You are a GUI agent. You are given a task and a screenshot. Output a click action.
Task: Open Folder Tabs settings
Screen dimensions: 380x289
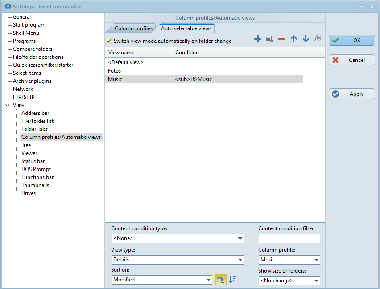point(34,129)
